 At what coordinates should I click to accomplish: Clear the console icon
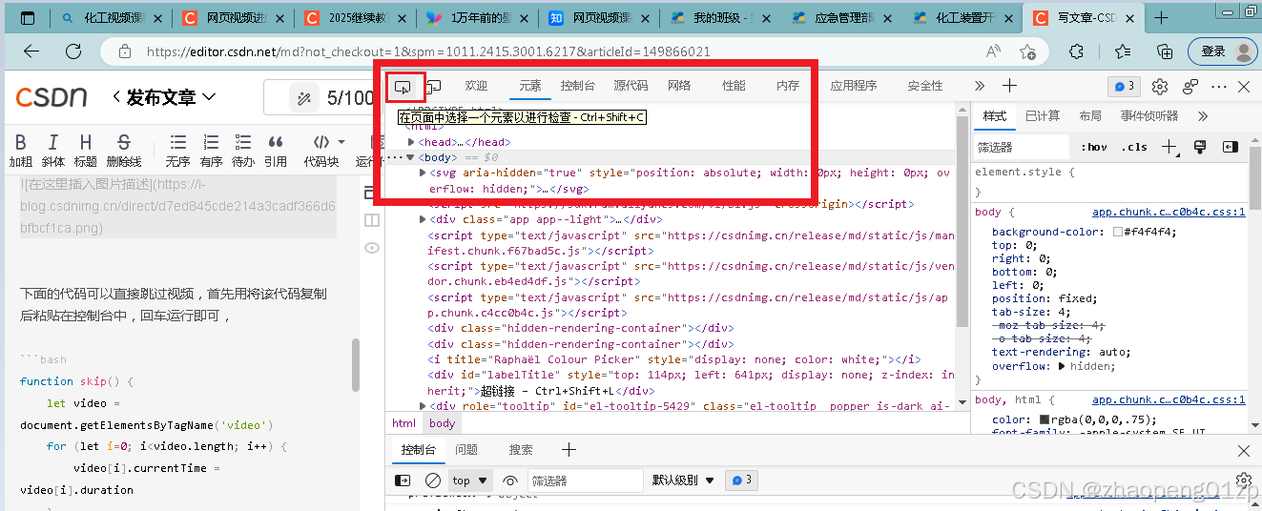433,480
